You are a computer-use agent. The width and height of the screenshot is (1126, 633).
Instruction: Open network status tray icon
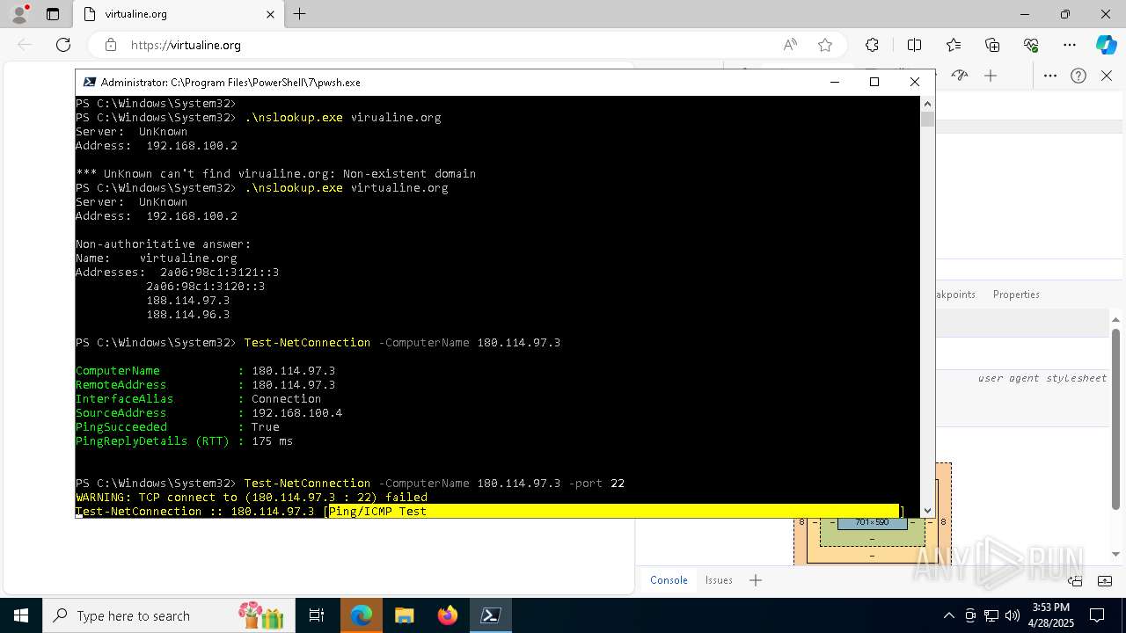pyautogui.click(x=991, y=615)
